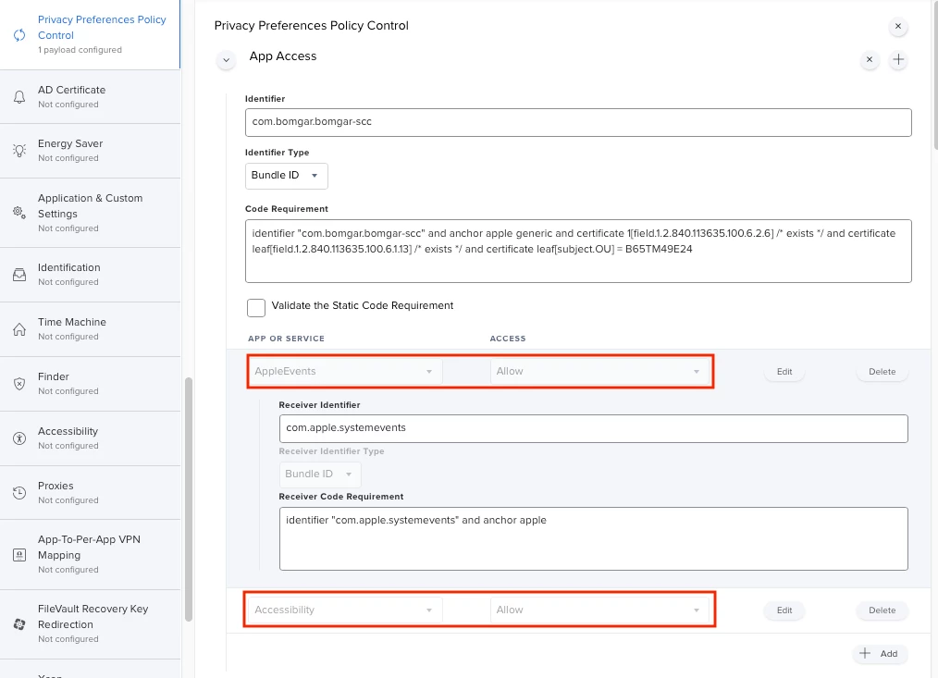Open the AppleEvents app or service dropdown
The width and height of the screenshot is (938, 678).
point(345,372)
